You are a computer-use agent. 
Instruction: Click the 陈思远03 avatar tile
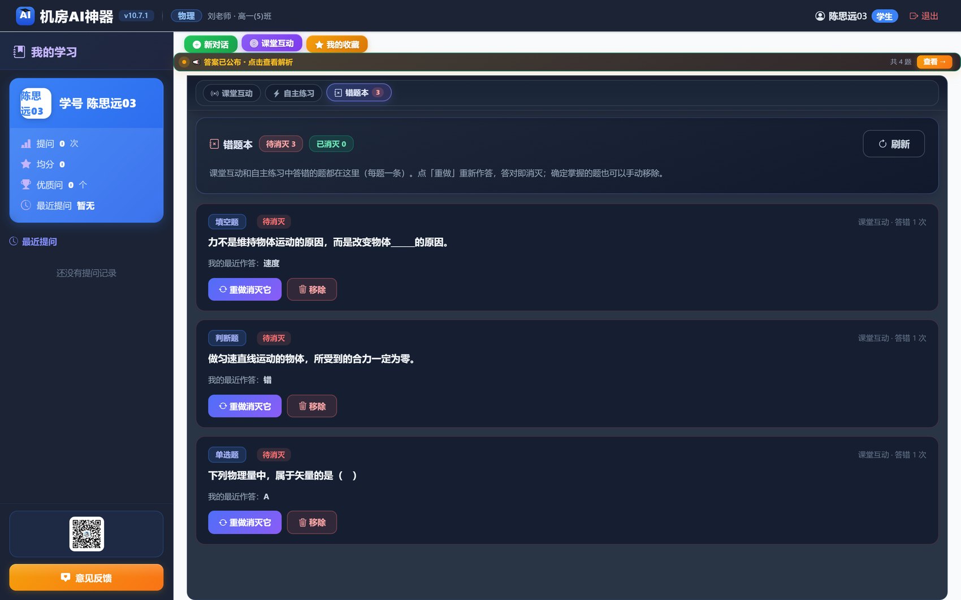36,103
